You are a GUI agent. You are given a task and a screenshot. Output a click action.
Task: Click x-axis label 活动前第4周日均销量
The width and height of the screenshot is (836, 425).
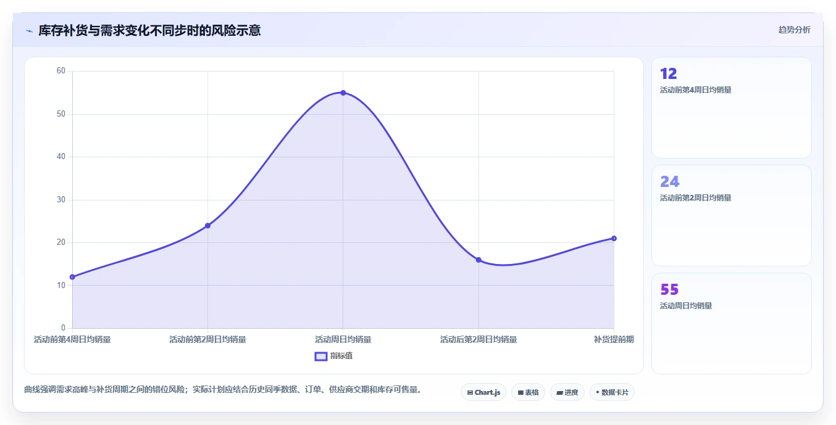pos(72,339)
